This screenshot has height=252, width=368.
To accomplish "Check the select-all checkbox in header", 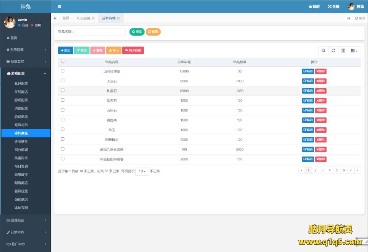I will tap(63, 61).
